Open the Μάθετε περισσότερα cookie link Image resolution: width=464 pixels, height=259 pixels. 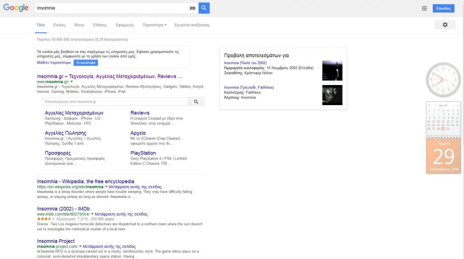point(54,63)
